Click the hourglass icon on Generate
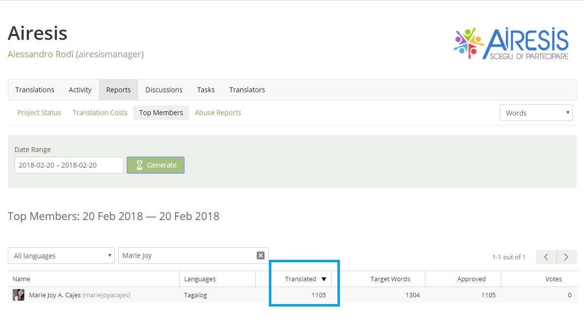This screenshot has width=584, height=323. pyautogui.click(x=140, y=165)
